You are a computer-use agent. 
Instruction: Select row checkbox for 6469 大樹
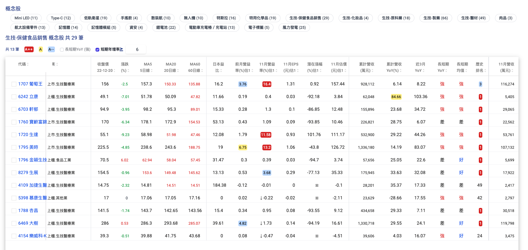click(x=14, y=223)
